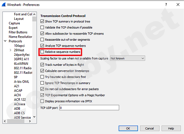The width and height of the screenshot is (184, 134).
Task: Select Font and Colors in the tree
Action: 23,14
